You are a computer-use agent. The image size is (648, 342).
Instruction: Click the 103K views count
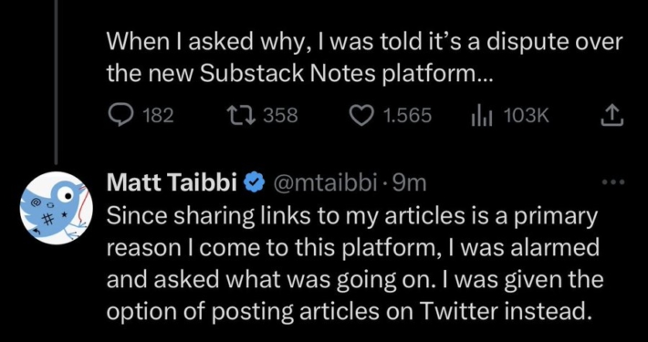[x=527, y=116]
